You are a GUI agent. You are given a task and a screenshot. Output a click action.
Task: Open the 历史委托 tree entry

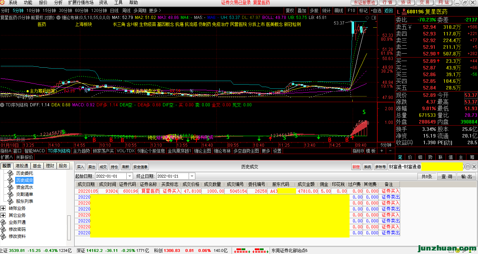[x=24, y=173]
